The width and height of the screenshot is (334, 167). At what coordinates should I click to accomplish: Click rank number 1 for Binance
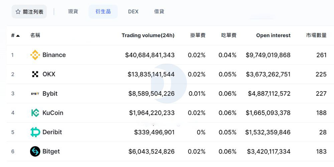click(12, 55)
